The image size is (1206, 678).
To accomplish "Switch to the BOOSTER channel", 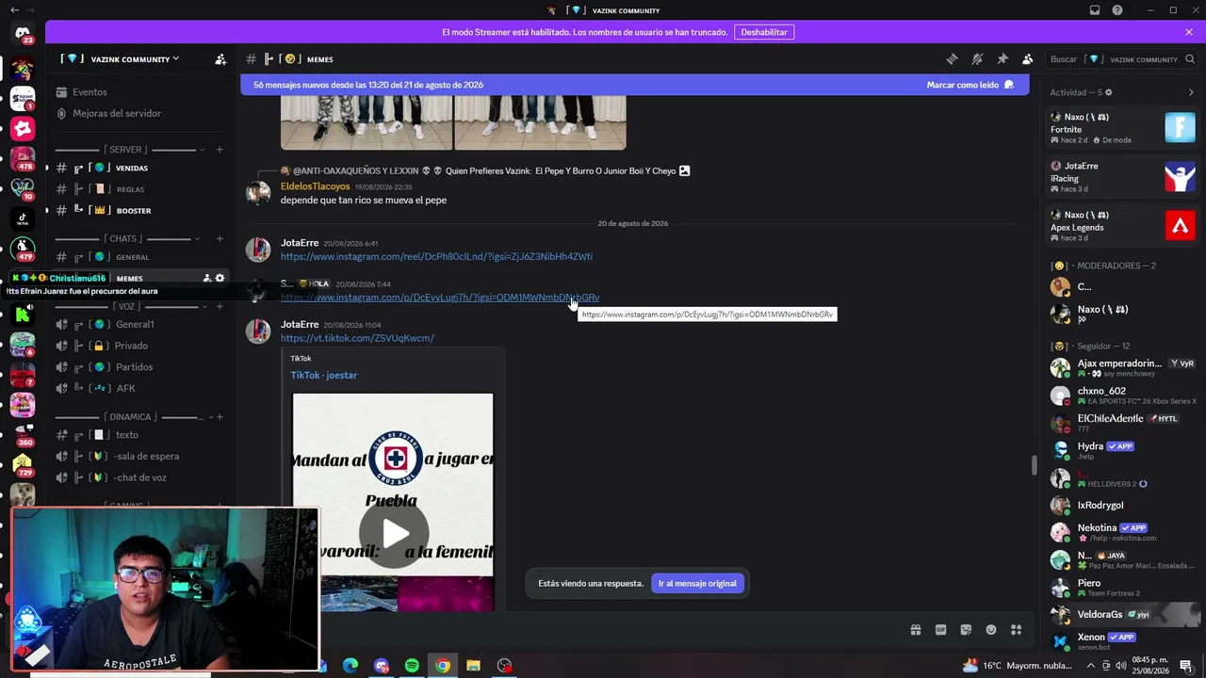I will tap(141, 210).
